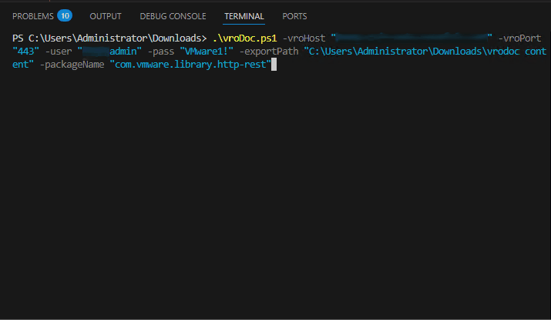
Task: Click the problems count badge showing 10
Action: [65, 16]
